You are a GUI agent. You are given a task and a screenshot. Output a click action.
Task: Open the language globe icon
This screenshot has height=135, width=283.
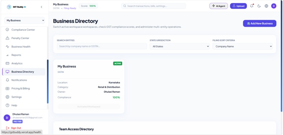pos(266,6)
